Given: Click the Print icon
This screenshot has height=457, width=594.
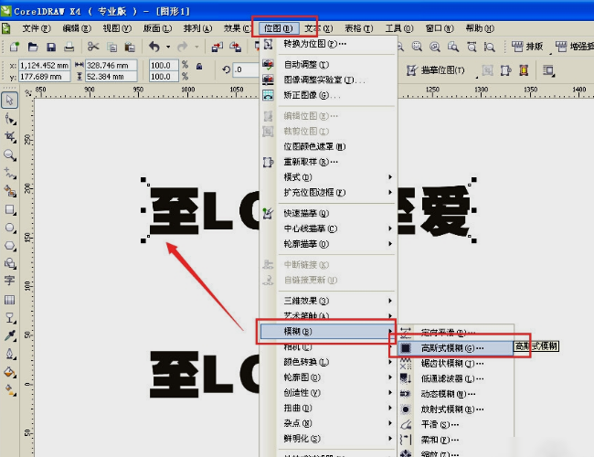Looking at the screenshot, I should pos(69,47).
